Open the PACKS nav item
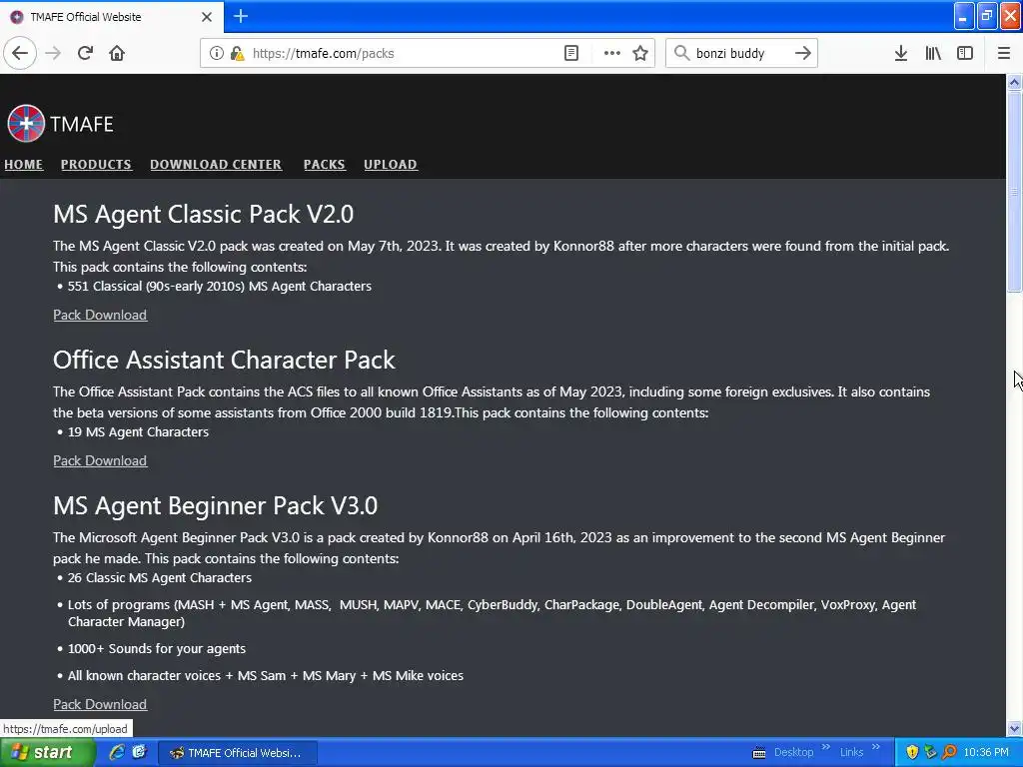This screenshot has width=1023, height=767. coord(325,165)
